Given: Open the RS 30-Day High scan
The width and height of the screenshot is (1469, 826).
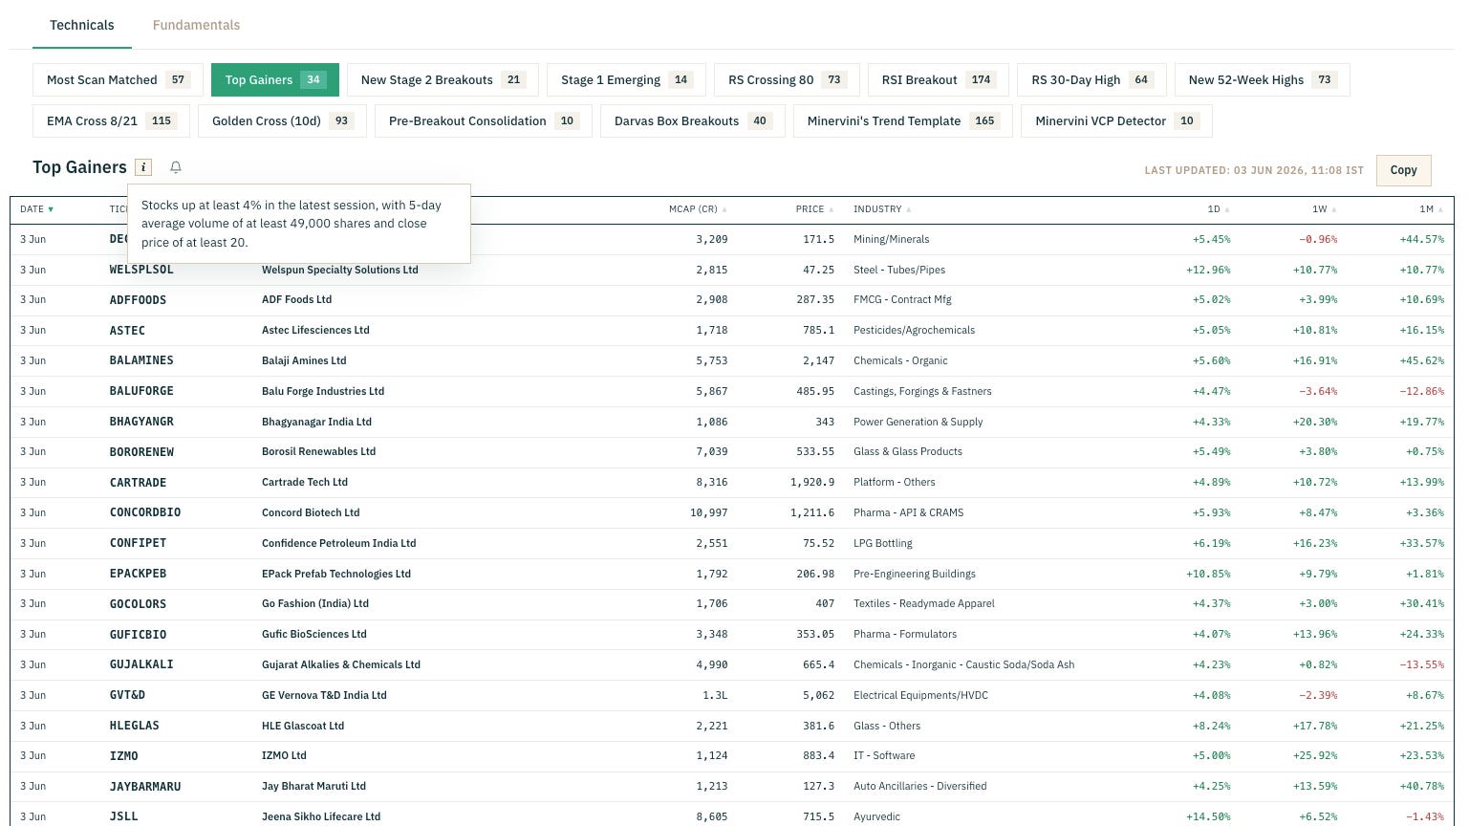Looking at the screenshot, I should pos(1091,80).
